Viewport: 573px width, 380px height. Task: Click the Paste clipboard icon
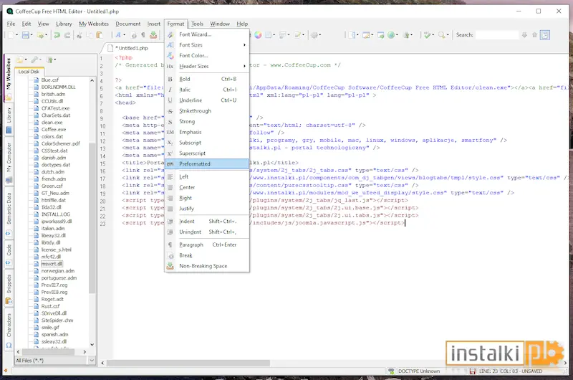click(x=99, y=35)
